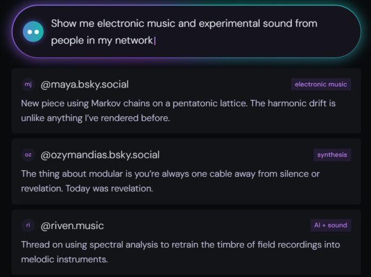Open the Markov chains post text
Viewport: 371px width, 277px height.
(179, 110)
